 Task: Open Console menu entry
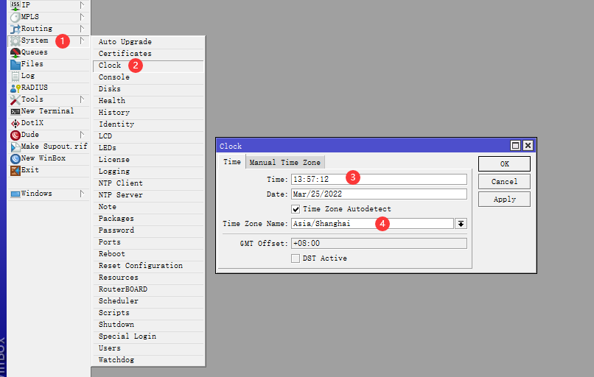point(148,77)
